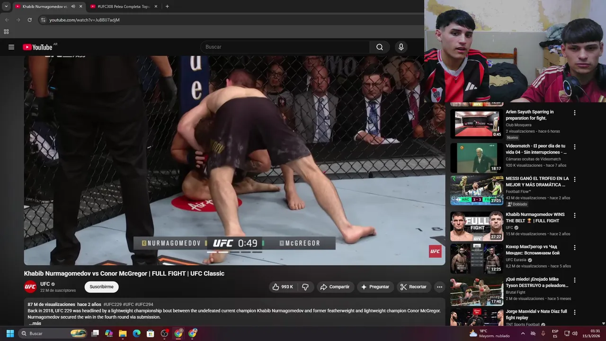606x341 pixels.
Task: Open the YouTube hamburger guide menu
Action: pos(11,47)
